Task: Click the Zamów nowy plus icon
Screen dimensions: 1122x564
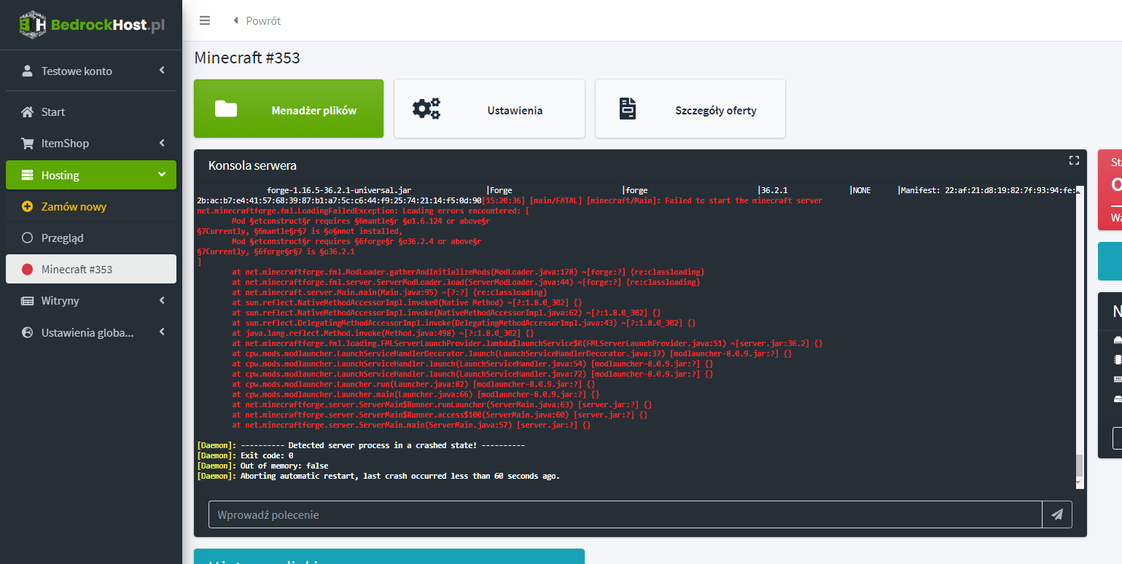Action: [28, 206]
